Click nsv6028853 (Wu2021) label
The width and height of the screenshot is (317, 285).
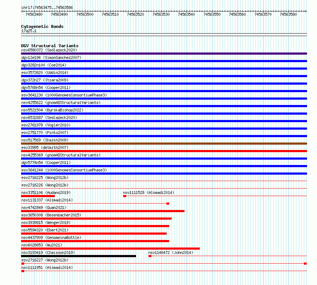(42, 245)
